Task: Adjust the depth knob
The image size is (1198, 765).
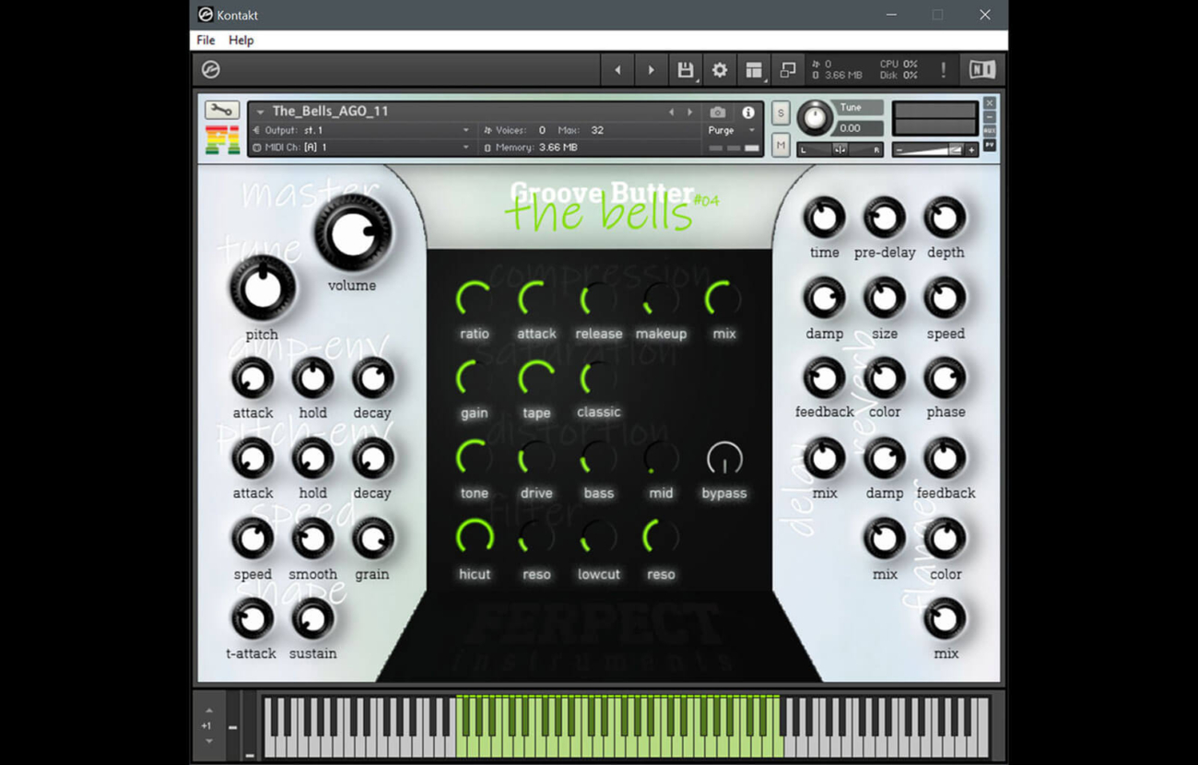Action: tap(945, 218)
